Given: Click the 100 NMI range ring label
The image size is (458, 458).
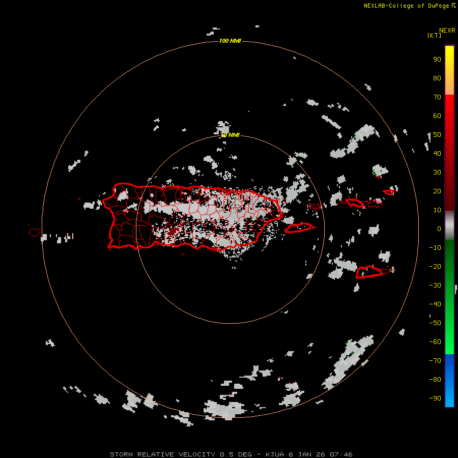Looking at the screenshot, I should [230, 41].
